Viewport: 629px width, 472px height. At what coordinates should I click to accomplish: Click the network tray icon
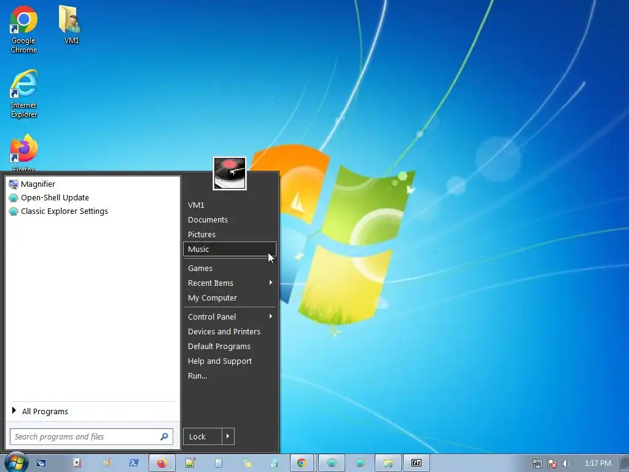[537, 463]
